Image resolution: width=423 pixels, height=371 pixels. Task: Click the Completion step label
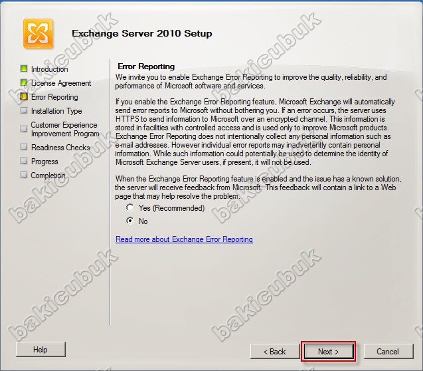pyautogui.click(x=48, y=176)
